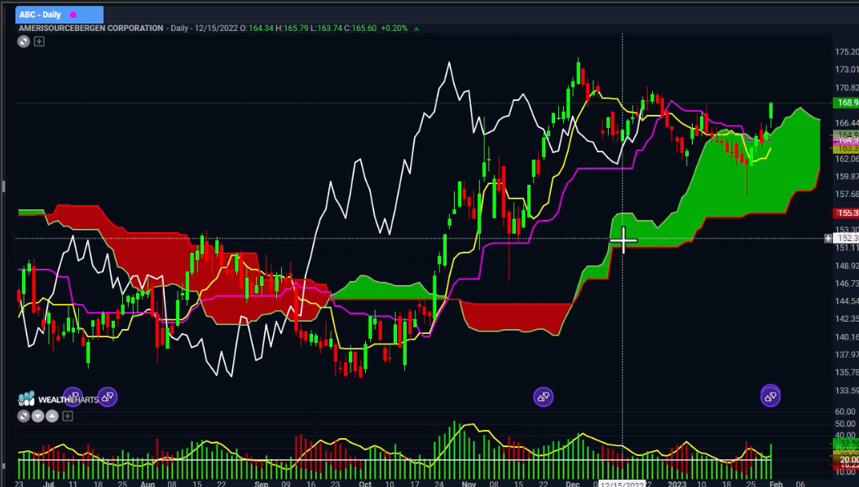Click the red 155.3 price label on the axis

point(847,213)
